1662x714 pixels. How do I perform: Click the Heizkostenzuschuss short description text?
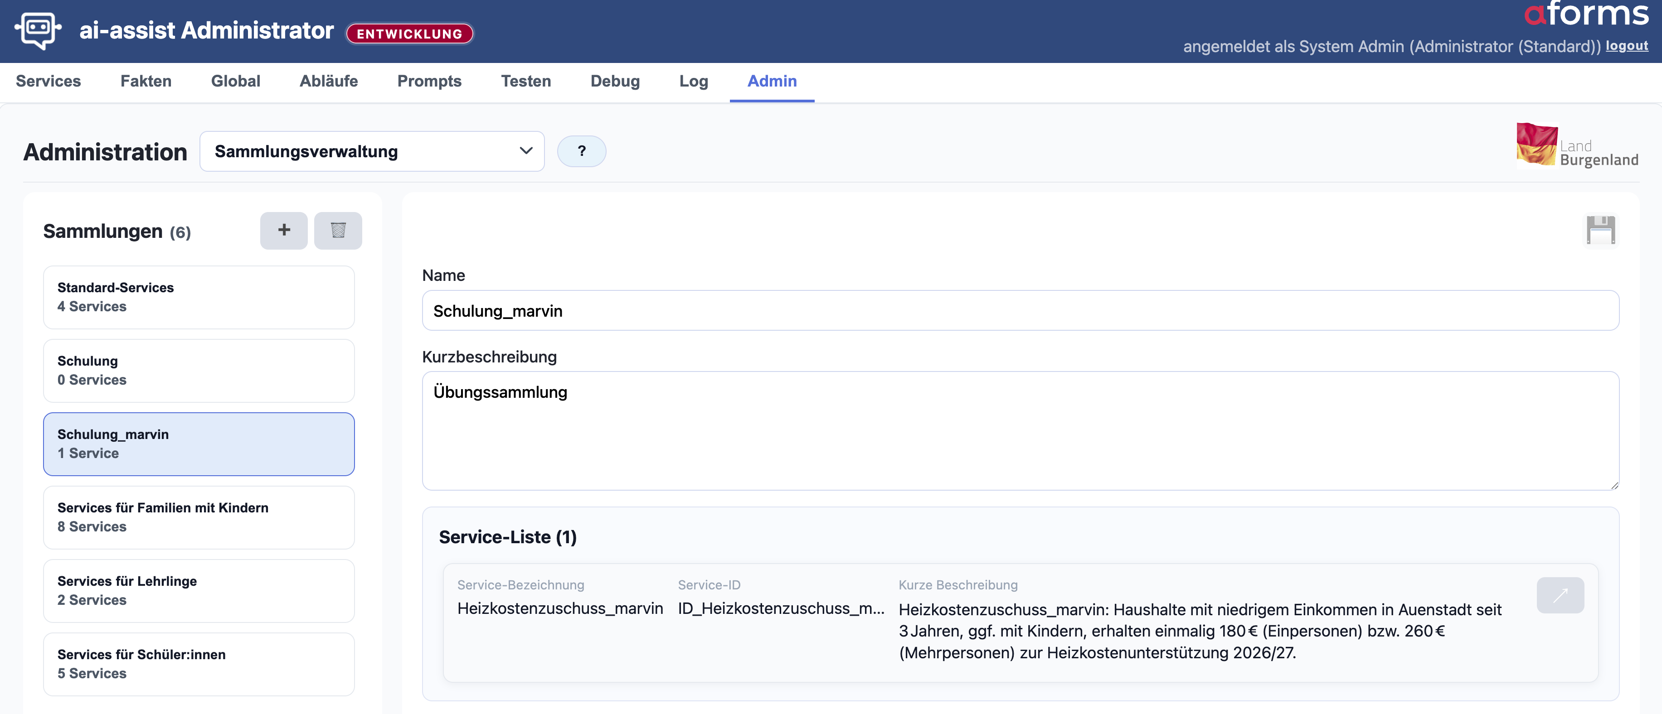(1200, 631)
